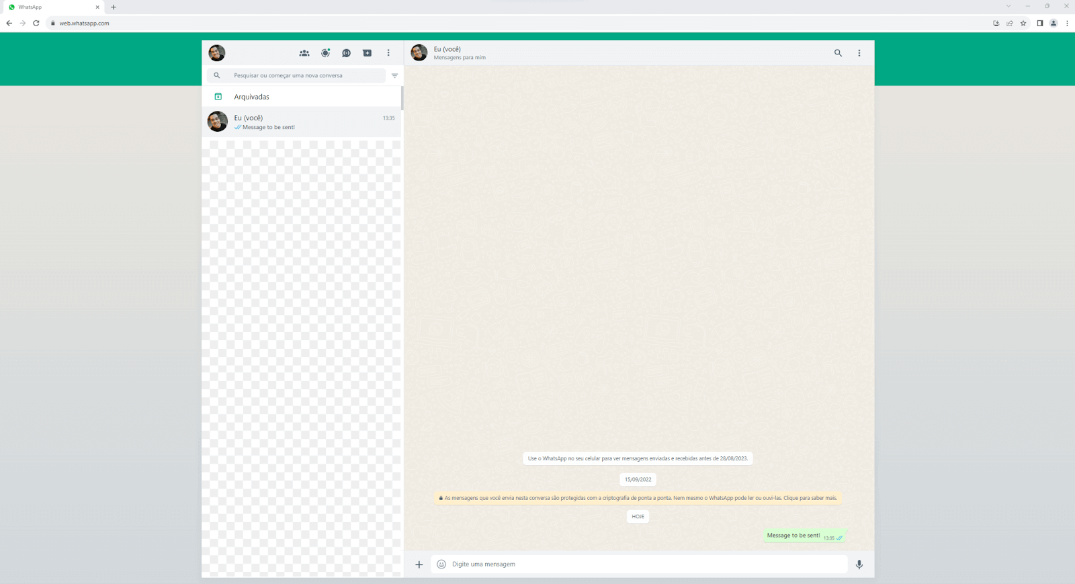Open the Chrome profile icon
The height and width of the screenshot is (584, 1075).
[x=1053, y=23]
